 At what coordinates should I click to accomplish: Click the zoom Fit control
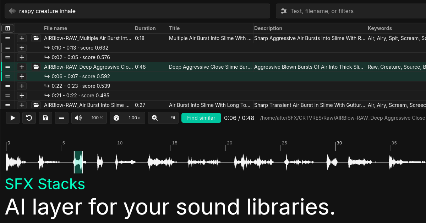(163, 118)
